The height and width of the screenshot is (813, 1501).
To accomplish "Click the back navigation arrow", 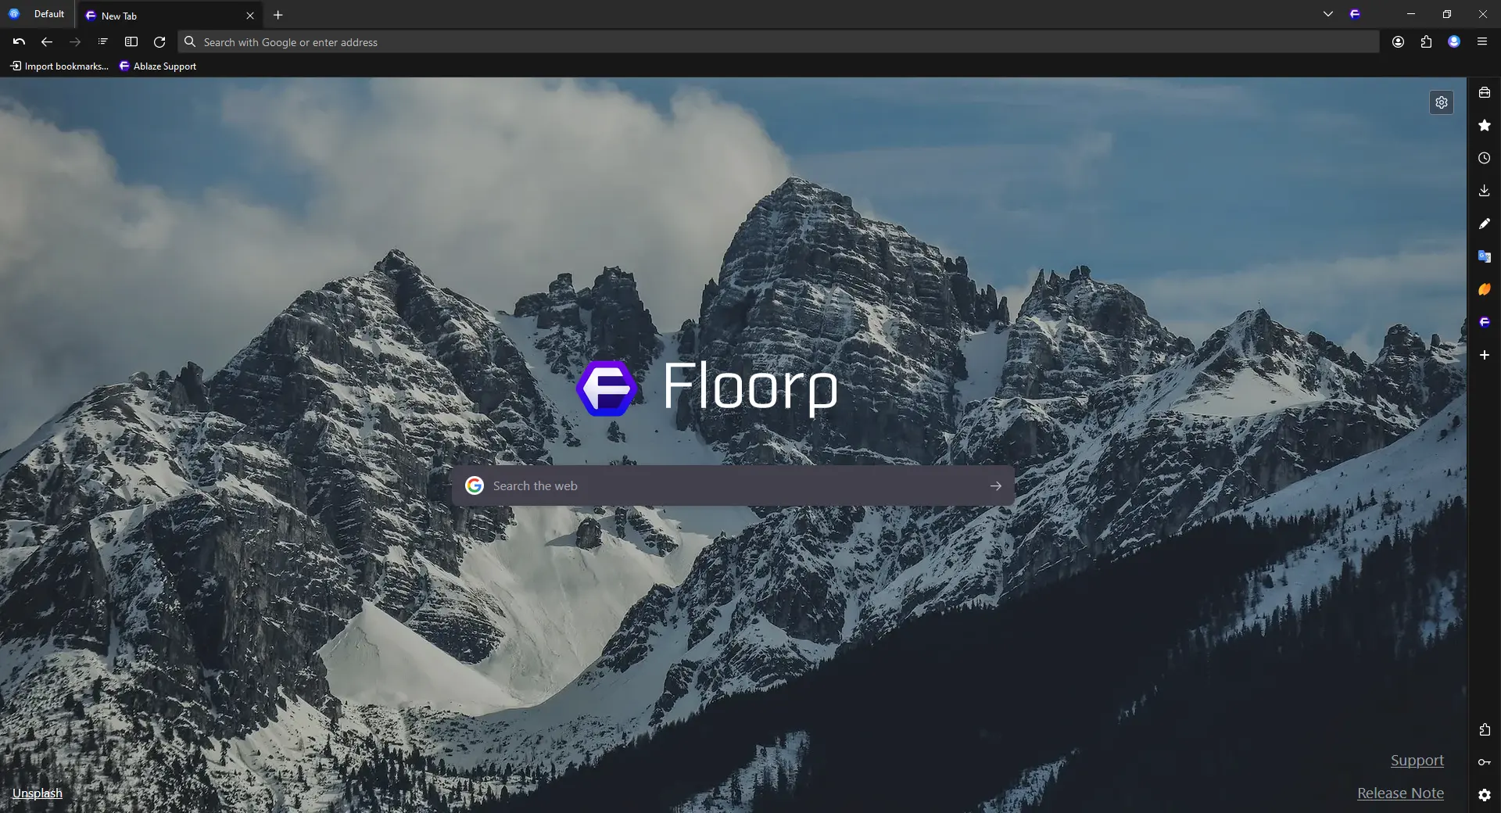I will point(46,42).
